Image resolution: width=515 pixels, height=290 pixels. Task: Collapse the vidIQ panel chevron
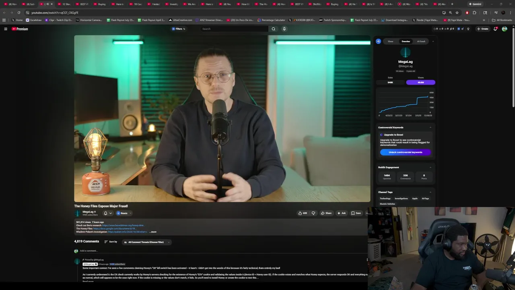pyautogui.click(x=433, y=41)
